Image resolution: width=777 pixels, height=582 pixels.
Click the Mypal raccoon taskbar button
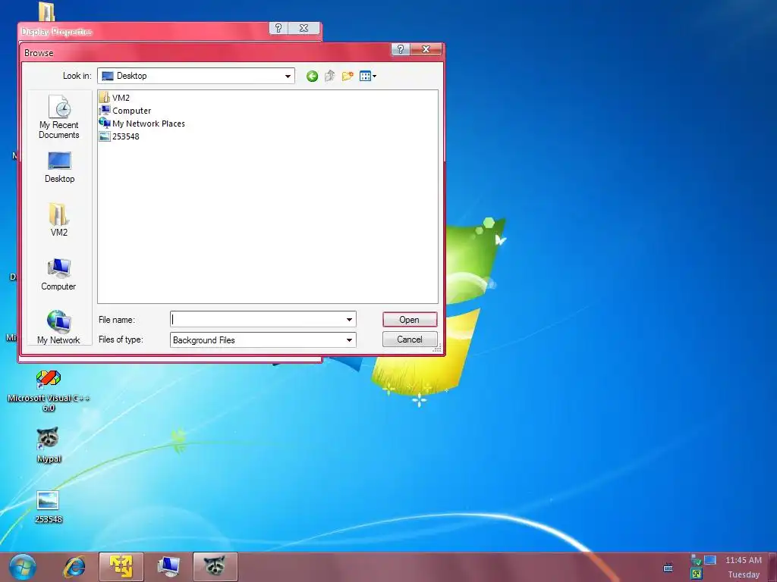(215, 567)
